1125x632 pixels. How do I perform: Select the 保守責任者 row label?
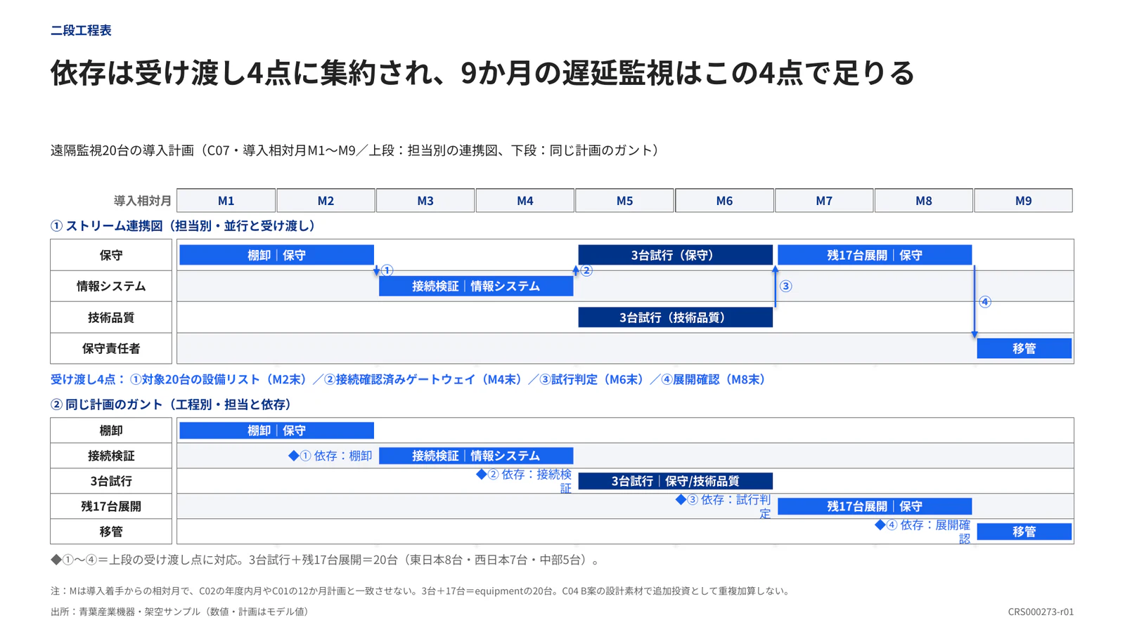tap(111, 348)
